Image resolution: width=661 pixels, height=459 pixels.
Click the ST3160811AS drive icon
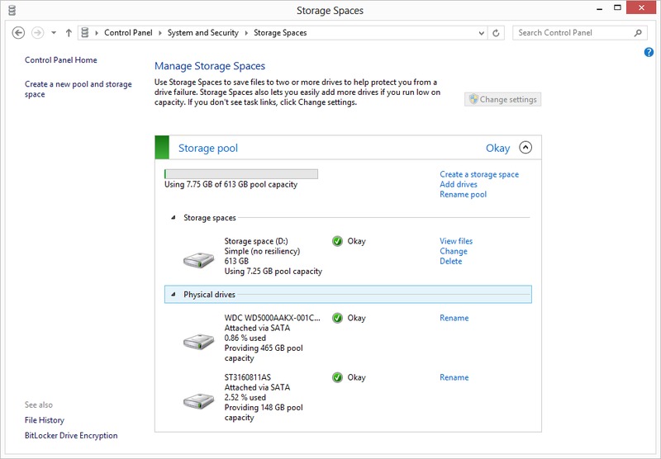click(198, 401)
